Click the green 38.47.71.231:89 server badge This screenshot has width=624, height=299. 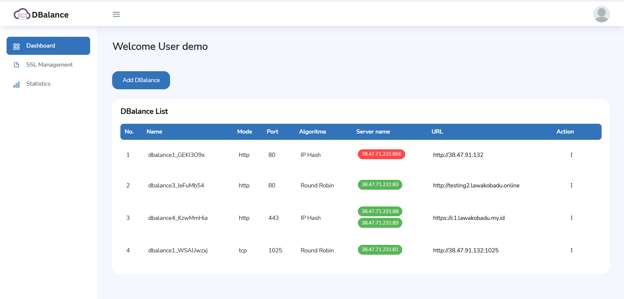[380, 223]
